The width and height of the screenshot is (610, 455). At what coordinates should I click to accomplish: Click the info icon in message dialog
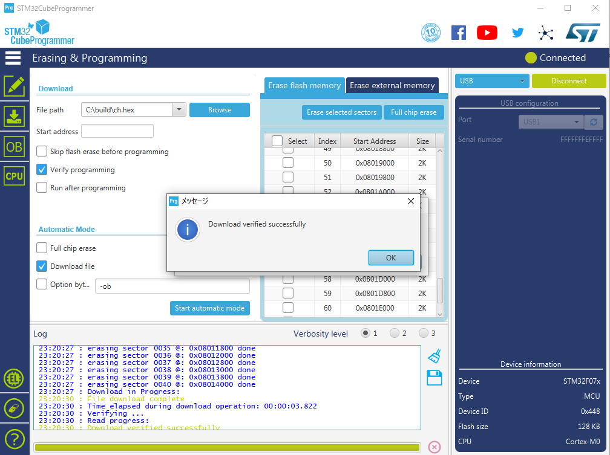188,230
